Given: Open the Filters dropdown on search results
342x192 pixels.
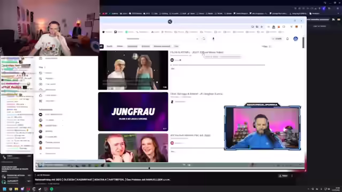Looking at the screenshot, I should [266, 46].
